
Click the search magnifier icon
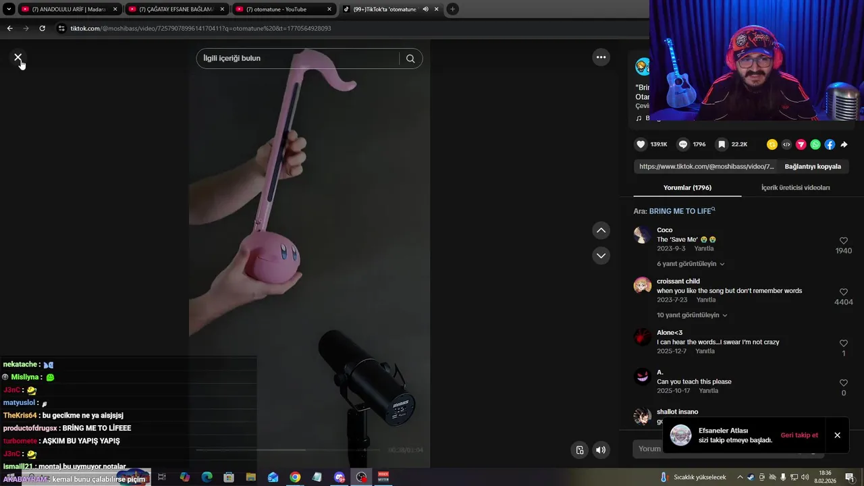tap(410, 59)
